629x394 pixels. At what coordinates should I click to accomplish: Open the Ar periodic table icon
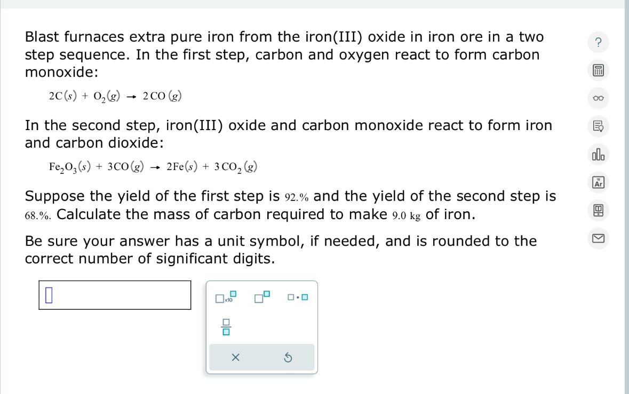(598, 182)
